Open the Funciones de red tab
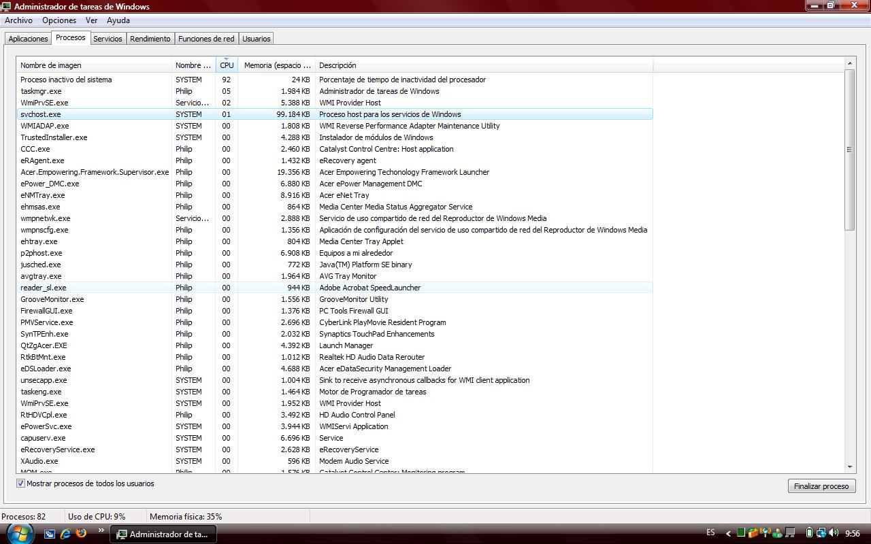Screen dimensions: 871x544 [206, 39]
